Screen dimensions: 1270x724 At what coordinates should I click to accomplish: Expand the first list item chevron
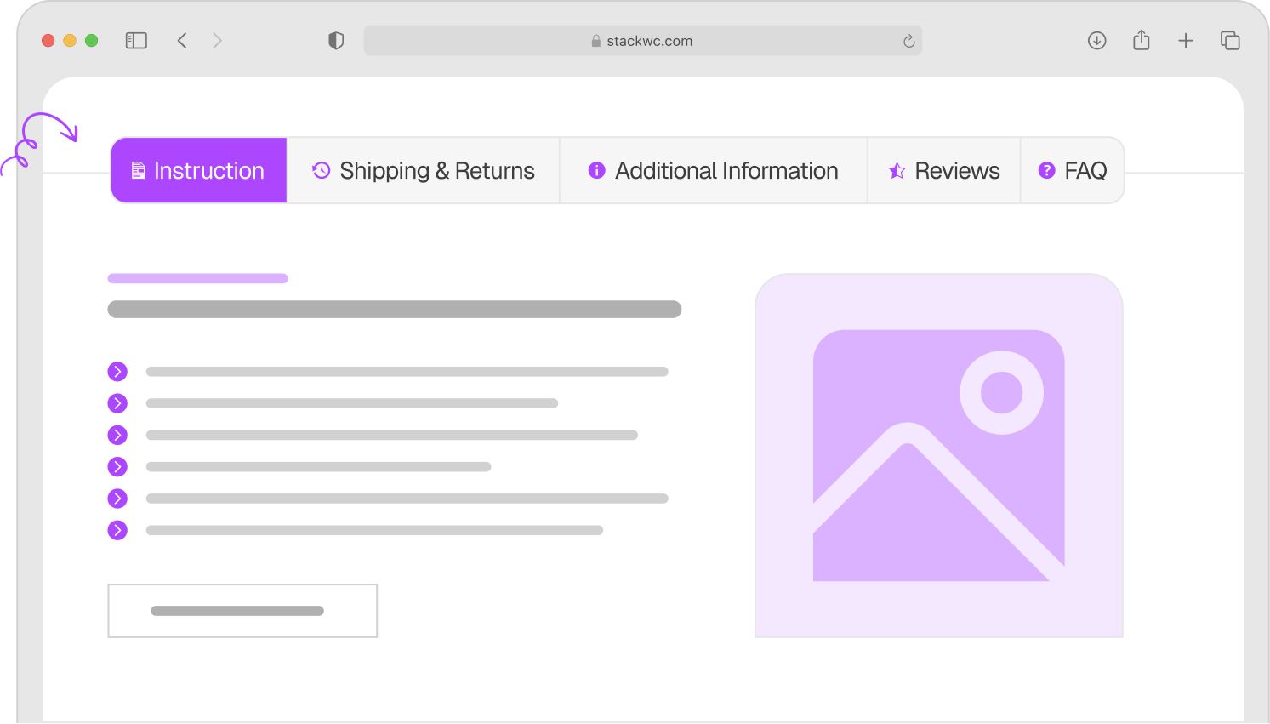tap(117, 372)
